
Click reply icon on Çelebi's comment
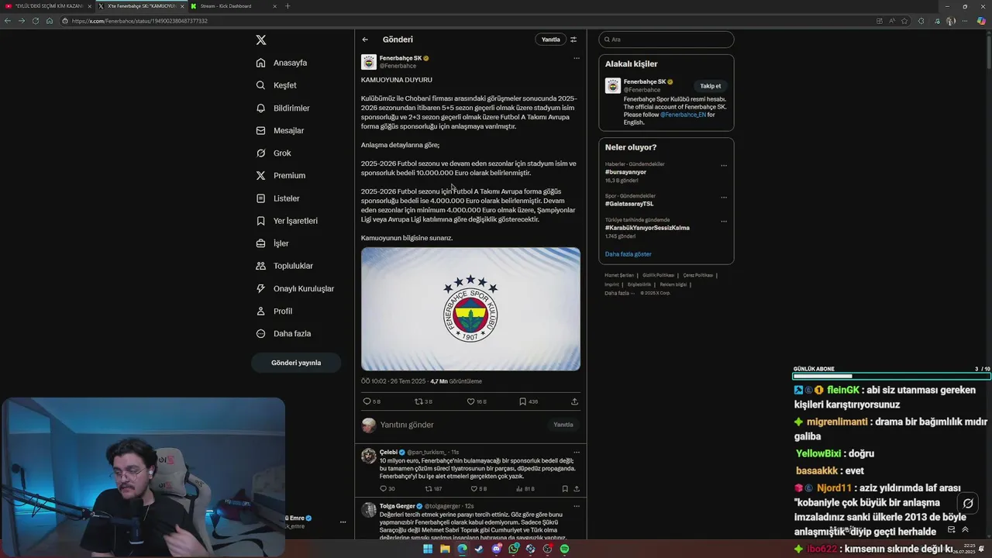tap(383, 489)
